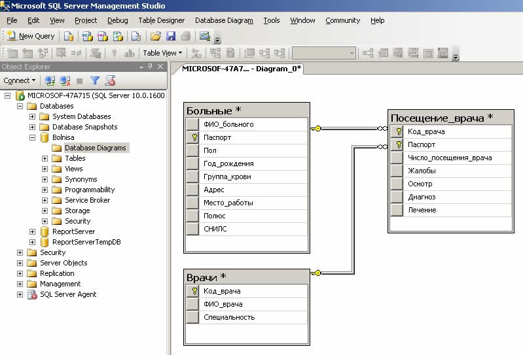Expand the System Databases folder
Image resolution: width=523 pixels, height=355 pixels.
[x=32, y=116]
